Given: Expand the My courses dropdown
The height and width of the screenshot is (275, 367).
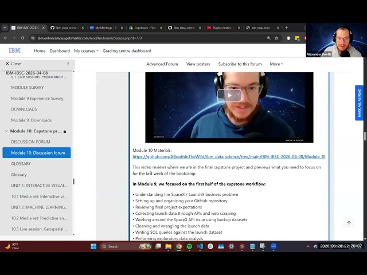Looking at the screenshot, I should [86, 51].
